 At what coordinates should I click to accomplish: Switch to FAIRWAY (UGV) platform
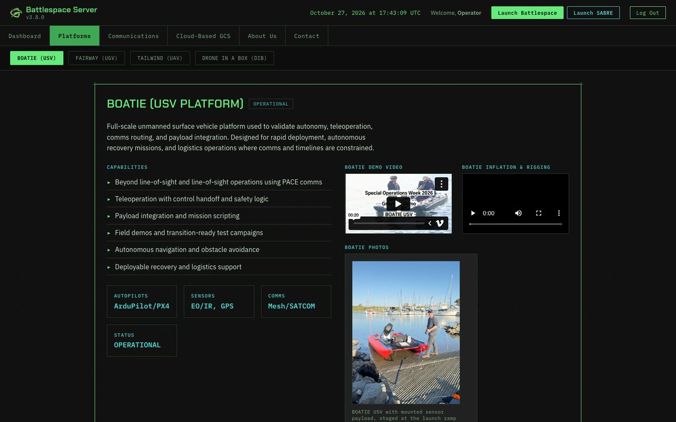[97, 58]
